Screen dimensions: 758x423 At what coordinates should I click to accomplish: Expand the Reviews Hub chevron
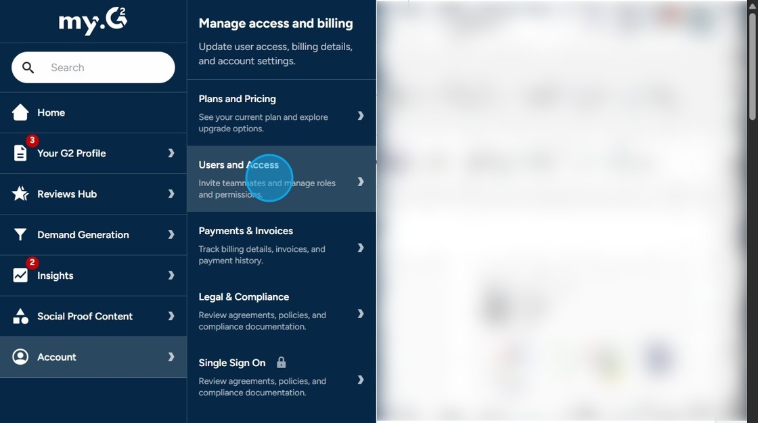pos(171,194)
